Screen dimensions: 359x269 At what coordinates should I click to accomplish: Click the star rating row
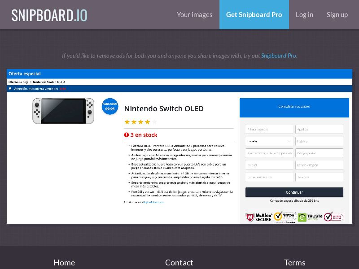(x=140, y=122)
